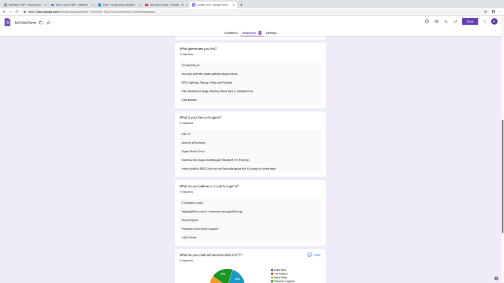504x283 pixels.
Task: Select the 'Fifa 13' response
Action: (x=251, y=134)
